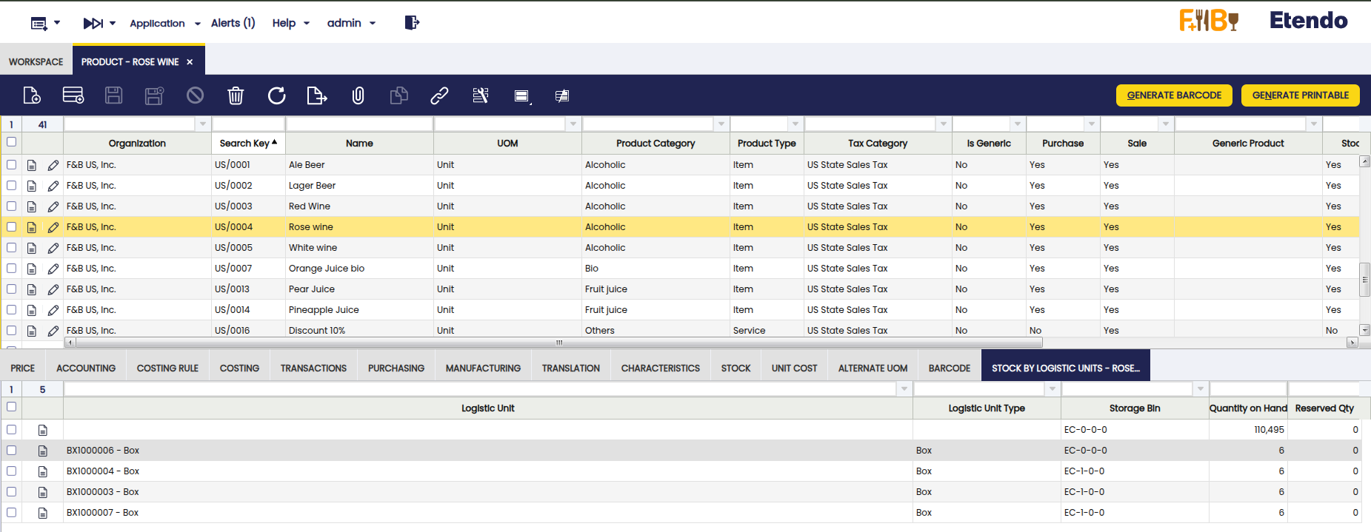This screenshot has height=532, width=1371.
Task: Click the Generate Printable button
Action: coord(1300,95)
